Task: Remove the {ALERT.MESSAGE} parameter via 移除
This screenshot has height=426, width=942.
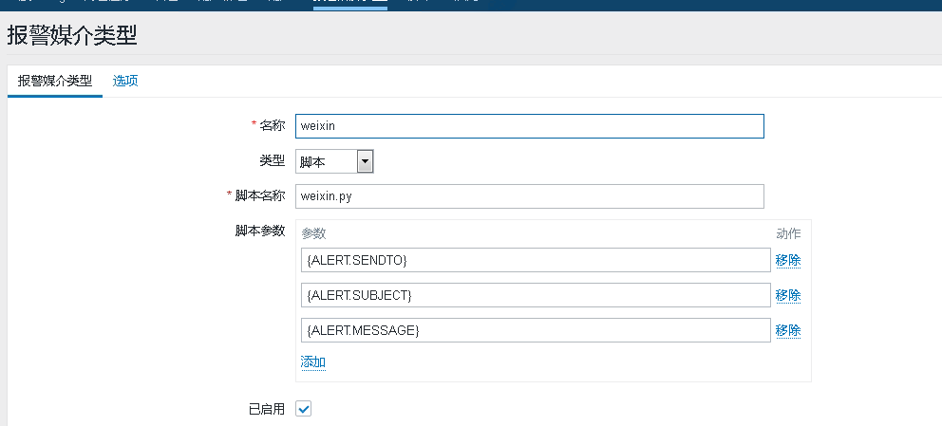Action: coord(788,330)
